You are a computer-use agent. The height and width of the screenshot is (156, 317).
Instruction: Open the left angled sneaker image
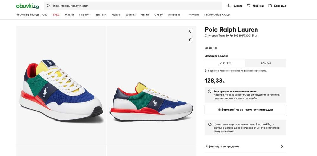(61, 85)
